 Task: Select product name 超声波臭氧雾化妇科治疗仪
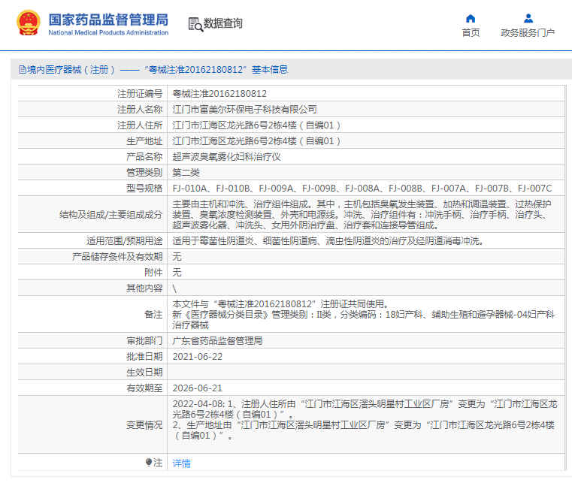(x=226, y=157)
